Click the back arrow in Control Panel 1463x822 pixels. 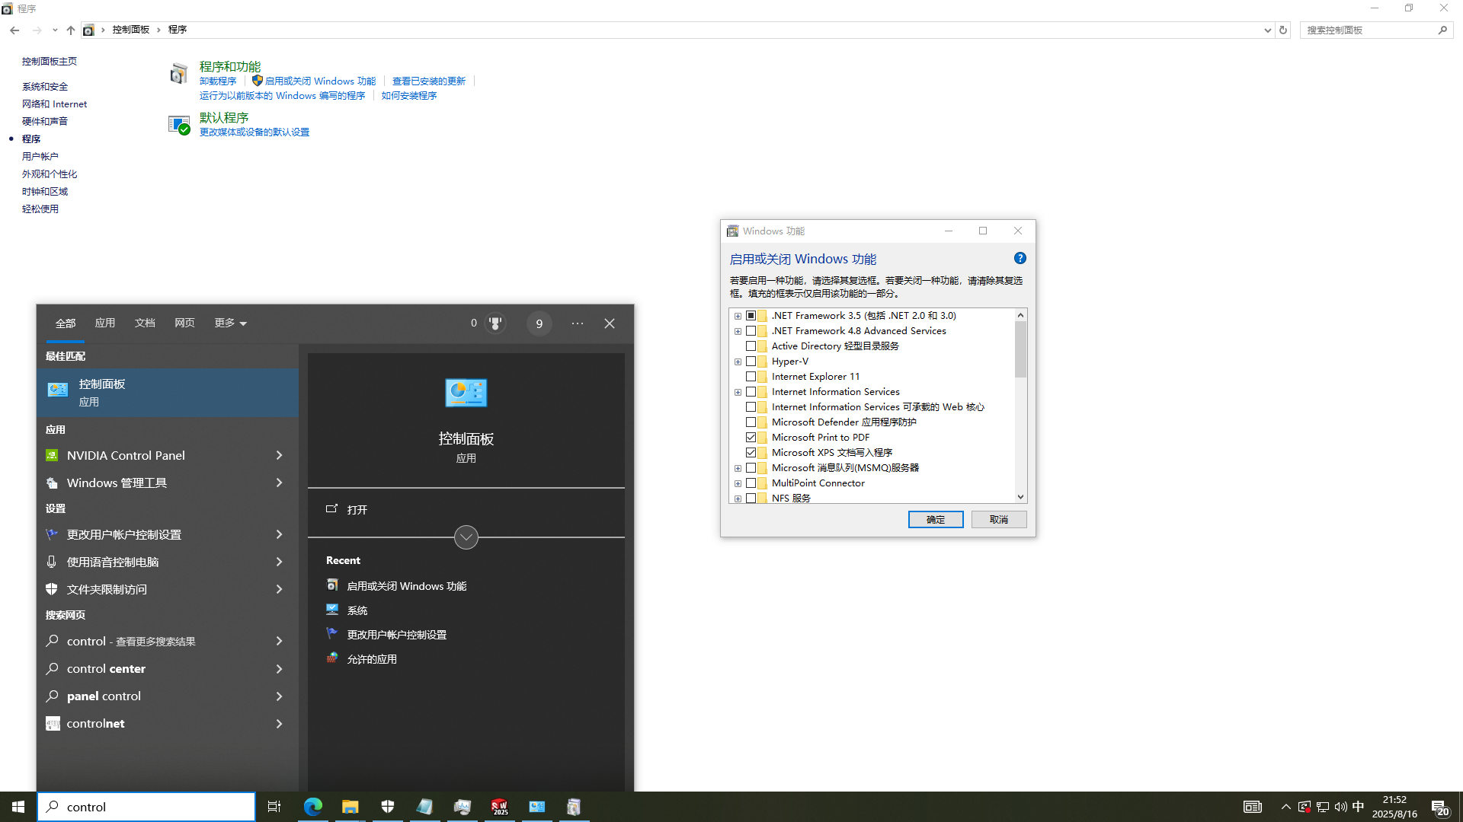(14, 30)
